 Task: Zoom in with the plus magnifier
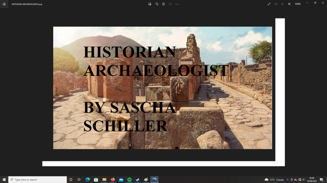point(290,4)
